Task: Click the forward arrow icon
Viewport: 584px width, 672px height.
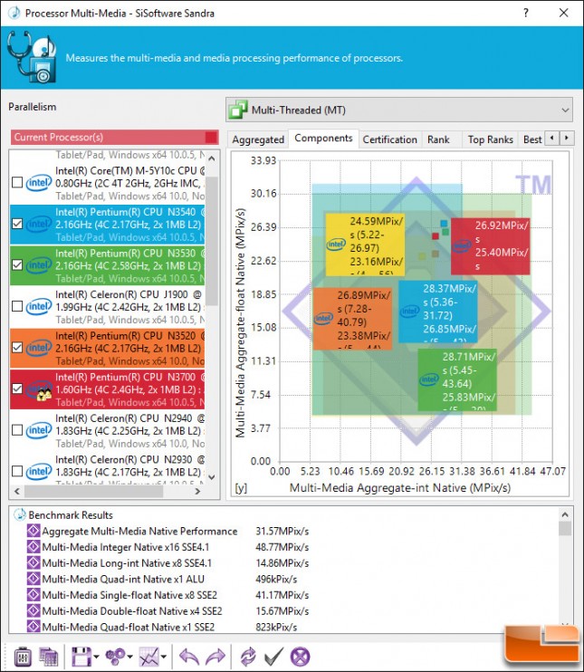Action: click(215, 657)
